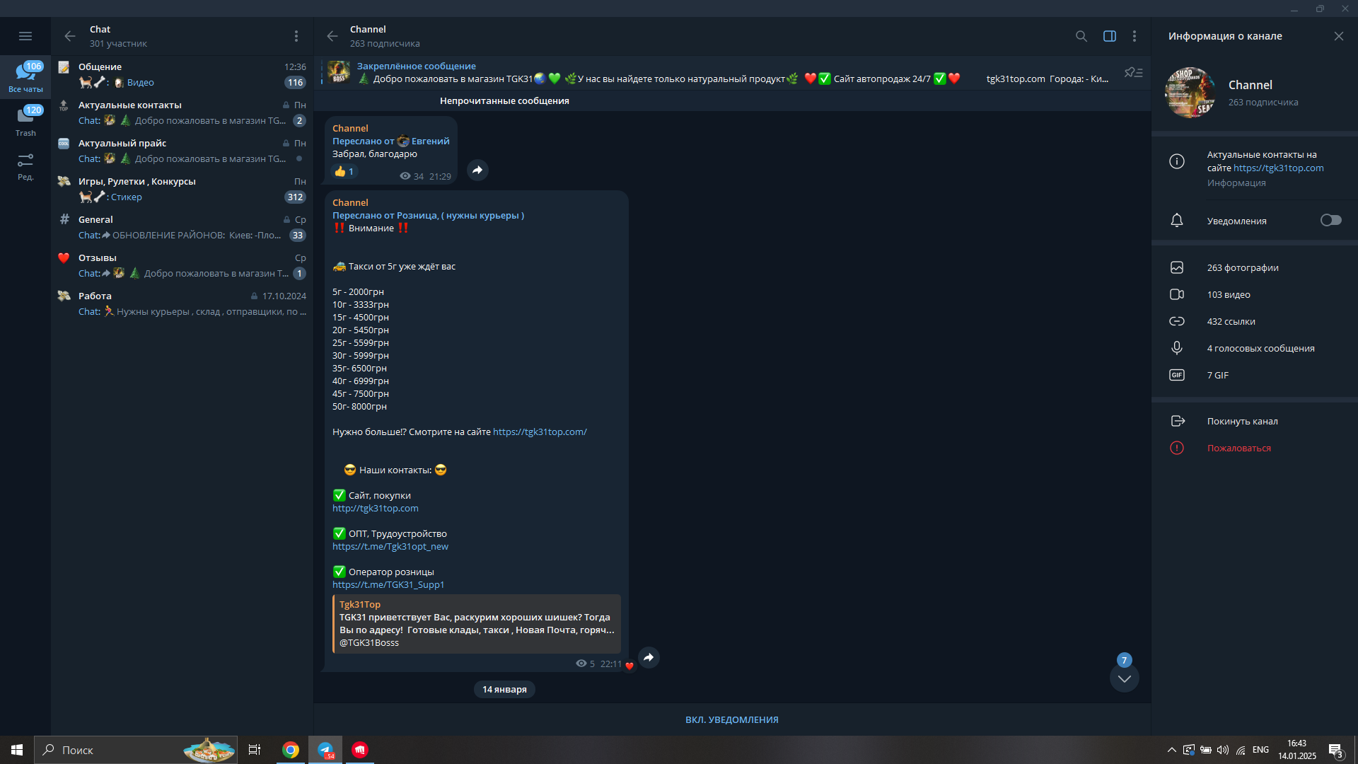Go back from the Channel view
Viewport: 1358px width, 764px height.
332,36
